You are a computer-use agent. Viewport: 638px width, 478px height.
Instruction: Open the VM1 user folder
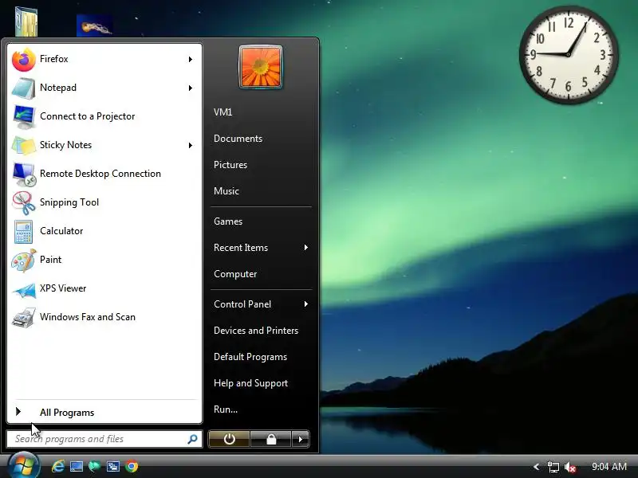pos(223,112)
